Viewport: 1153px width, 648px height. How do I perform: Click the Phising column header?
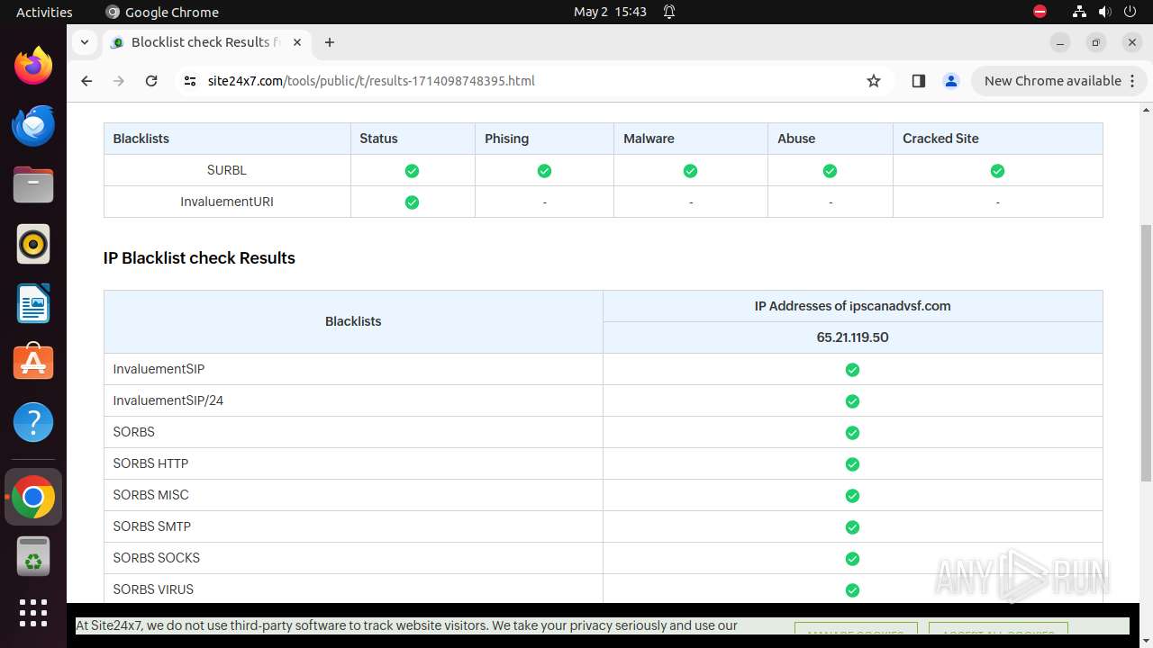[x=506, y=139]
